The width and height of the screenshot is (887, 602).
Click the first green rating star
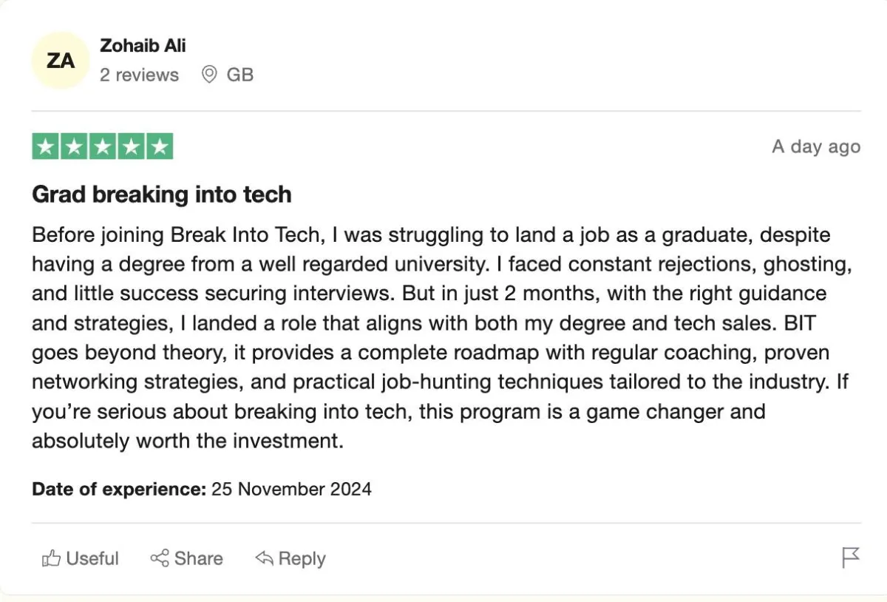tap(46, 146)
